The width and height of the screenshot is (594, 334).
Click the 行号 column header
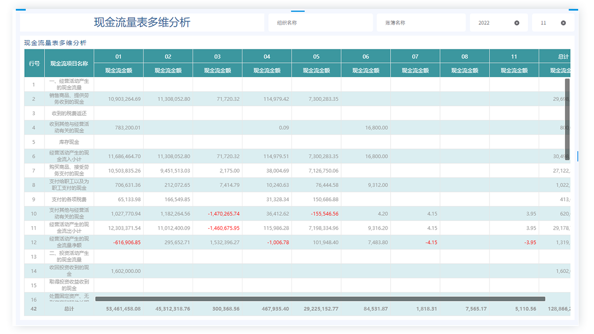click(34, 63)
